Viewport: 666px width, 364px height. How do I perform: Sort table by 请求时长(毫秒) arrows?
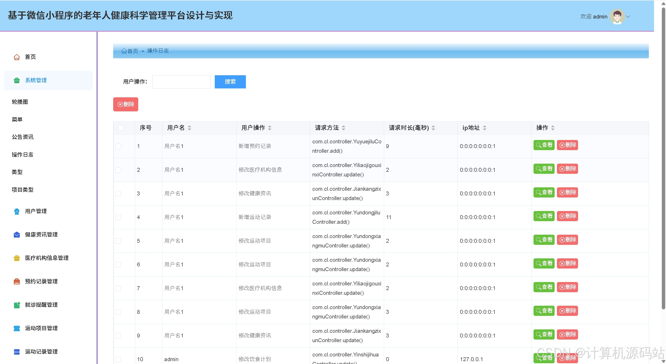(433, 128)
